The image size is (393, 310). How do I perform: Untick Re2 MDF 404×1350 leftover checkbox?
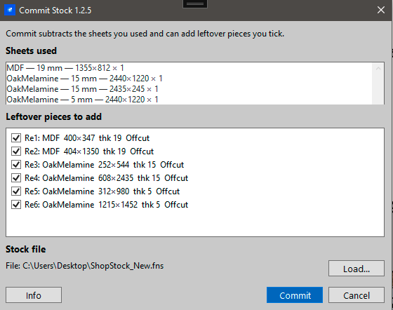(x=16, y=151)
